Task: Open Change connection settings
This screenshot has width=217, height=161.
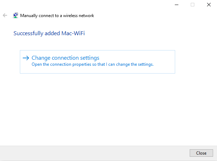Action: click(65, 58)
